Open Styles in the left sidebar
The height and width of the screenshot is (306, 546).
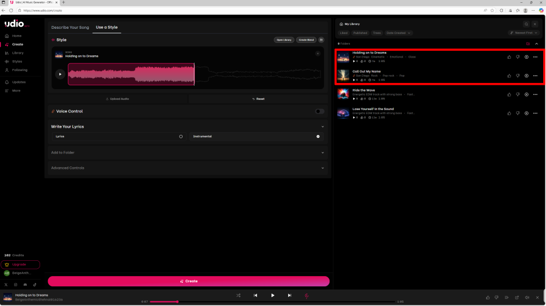click(17, 62)
